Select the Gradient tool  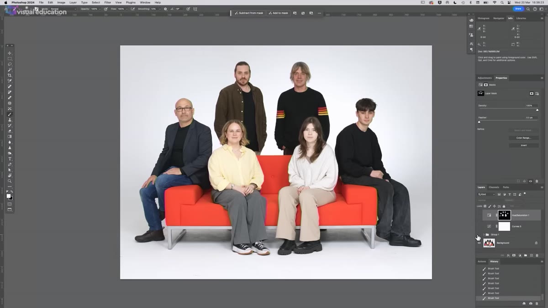(10, 137)
